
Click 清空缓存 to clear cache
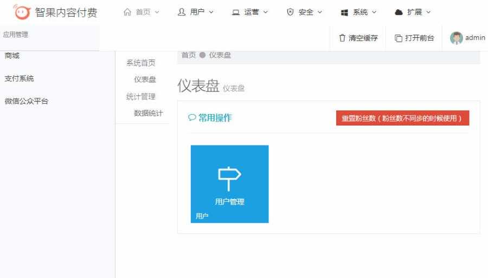[x=358, y=38]
